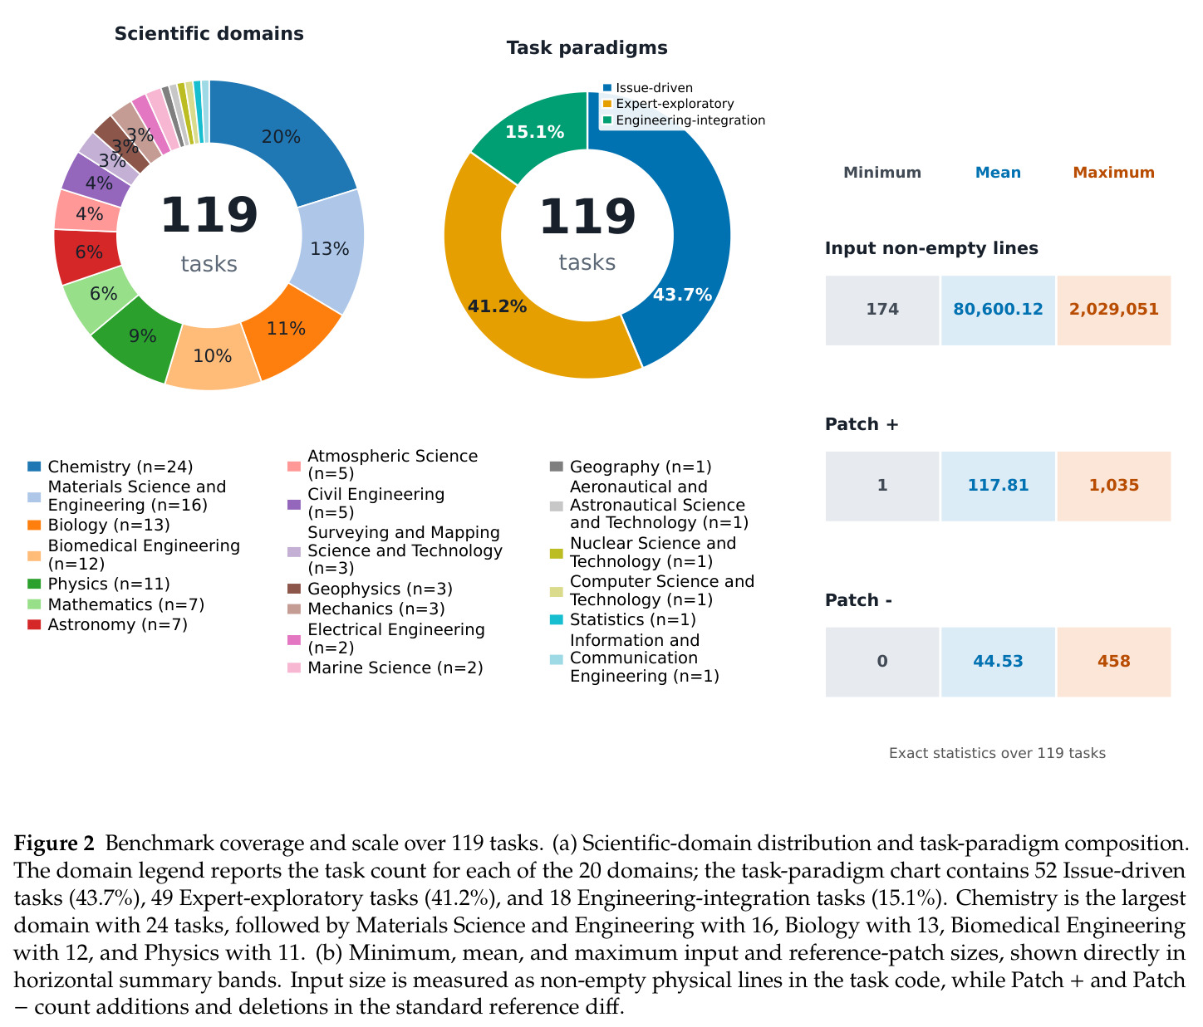Click the Chemistry legend color swatch
1203x1027 pixels.
tap(34, 467)
